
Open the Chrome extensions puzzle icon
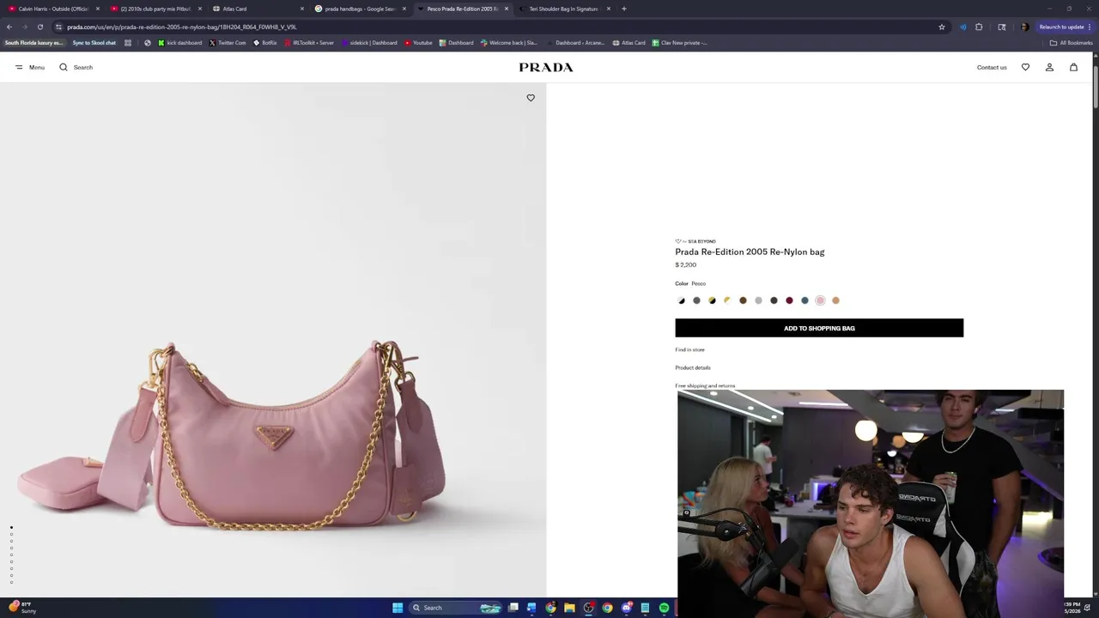pos(979,27)
